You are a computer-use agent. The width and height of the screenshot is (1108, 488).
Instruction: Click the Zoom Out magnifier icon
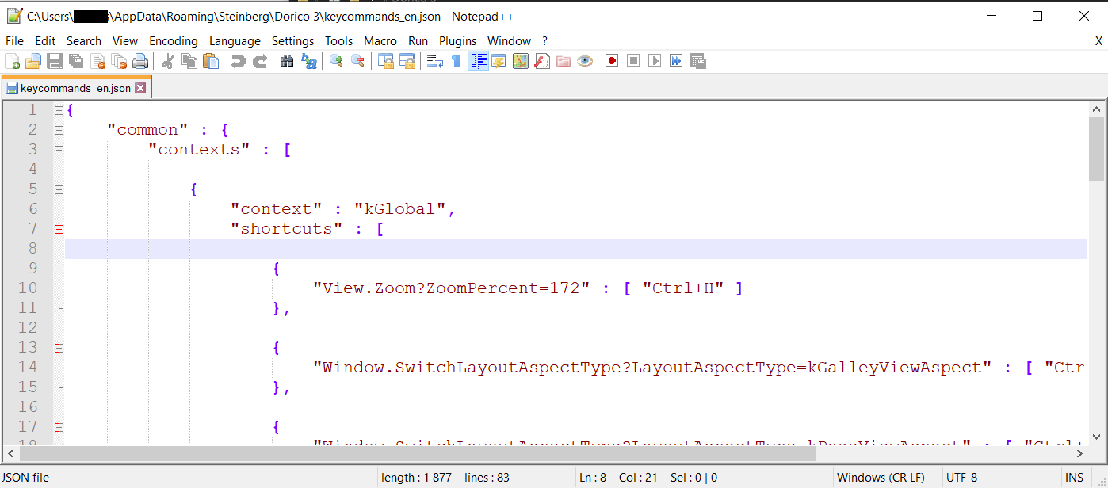click(357, 61)
